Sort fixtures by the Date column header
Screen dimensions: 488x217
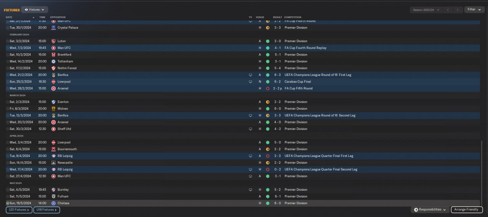tap(9, 17)
